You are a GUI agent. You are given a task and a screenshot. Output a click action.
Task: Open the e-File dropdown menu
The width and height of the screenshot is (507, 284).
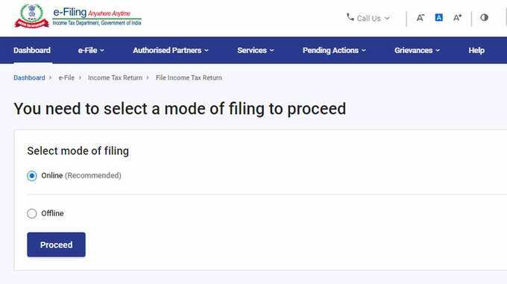coord(91,51)
